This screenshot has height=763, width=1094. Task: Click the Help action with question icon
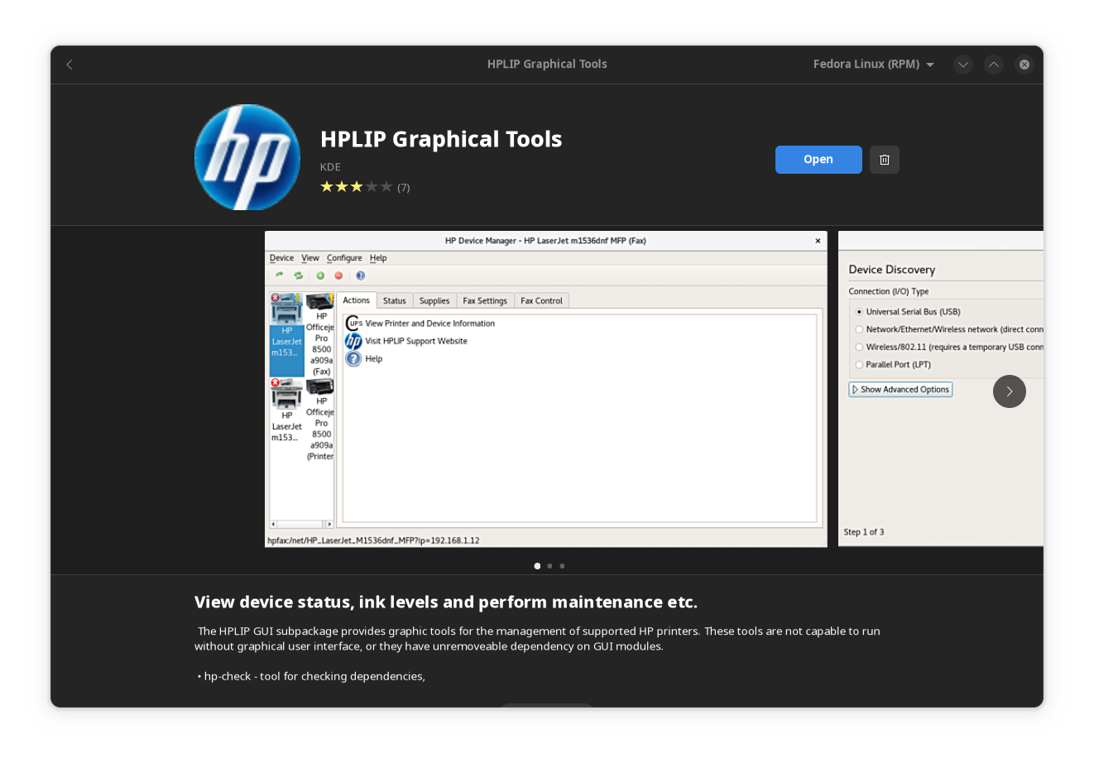(364, 359)
